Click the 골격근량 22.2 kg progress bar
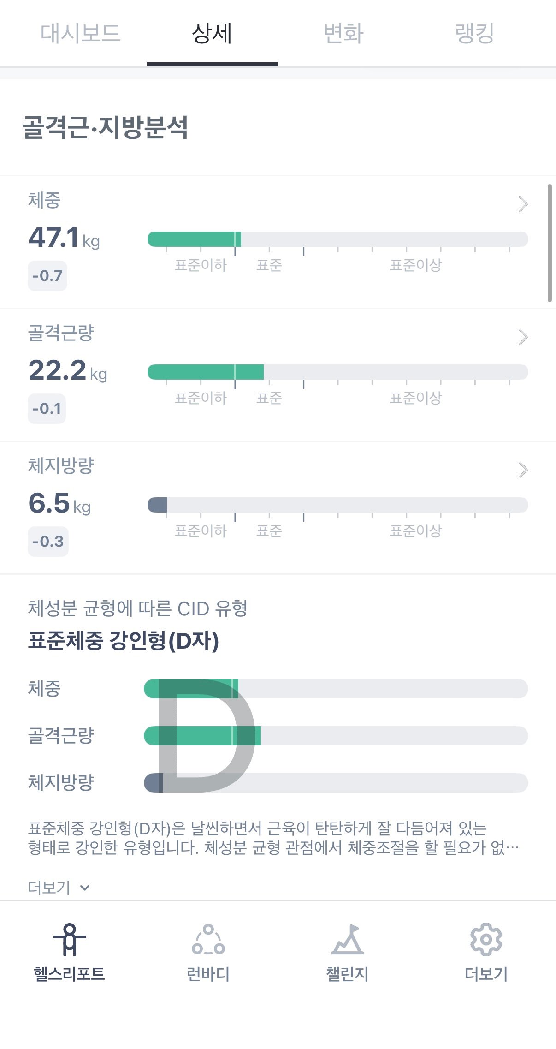 tap(337, 372)
